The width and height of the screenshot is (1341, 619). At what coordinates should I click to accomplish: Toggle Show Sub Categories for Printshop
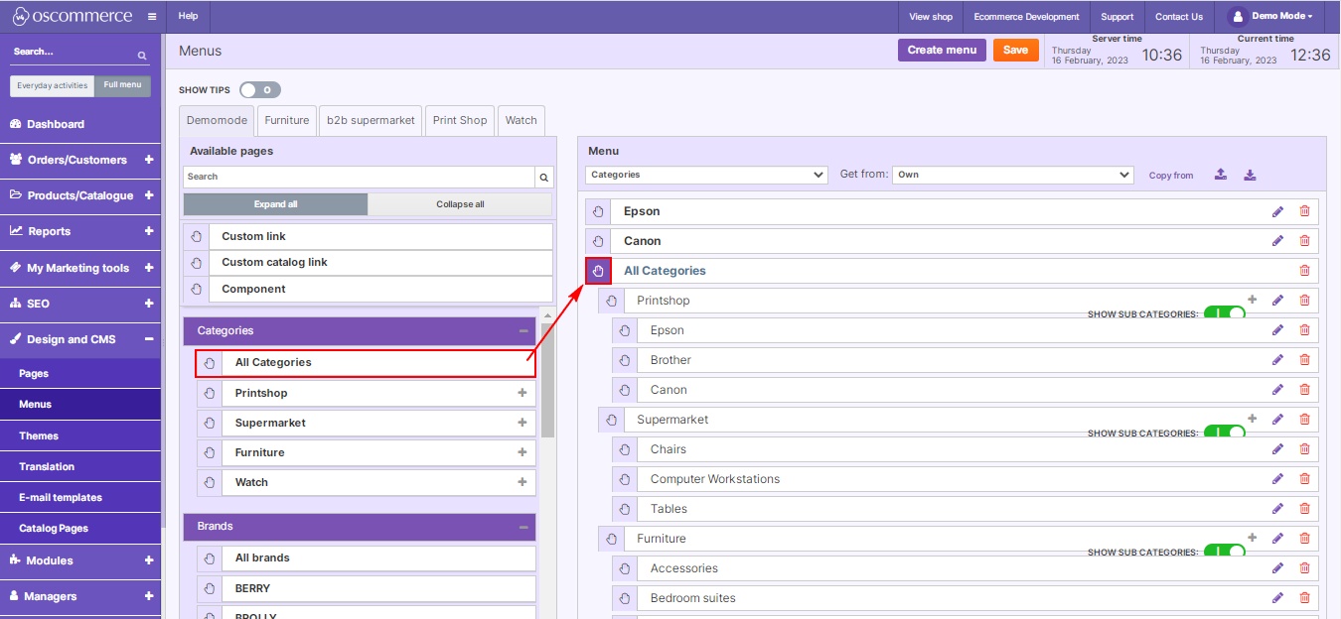click(1224, 313)
